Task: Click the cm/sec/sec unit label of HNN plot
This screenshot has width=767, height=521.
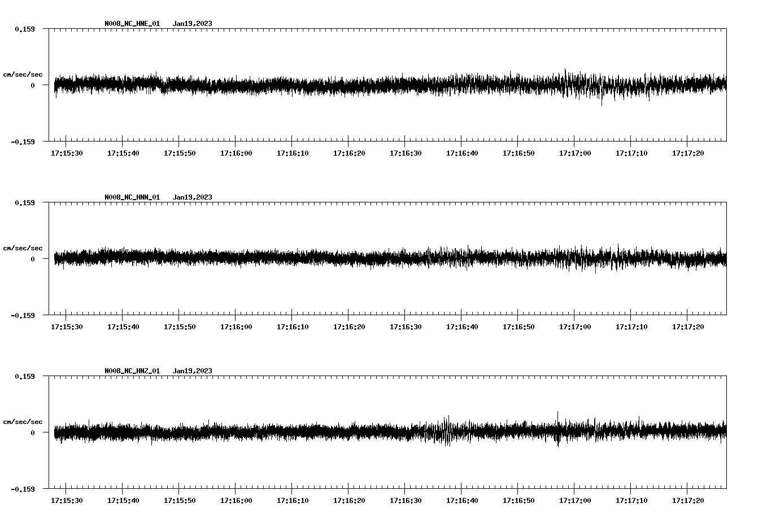Action: [23, 248]
